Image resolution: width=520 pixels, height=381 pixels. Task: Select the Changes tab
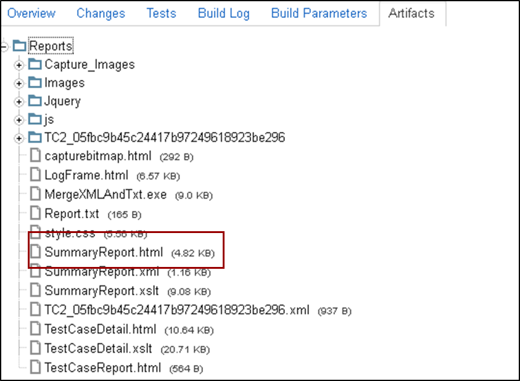[x=101, y=13]
